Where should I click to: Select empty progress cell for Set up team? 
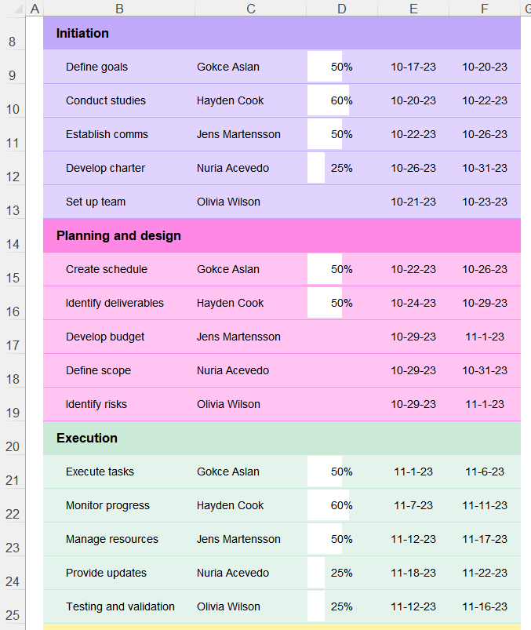pos(342,202)
